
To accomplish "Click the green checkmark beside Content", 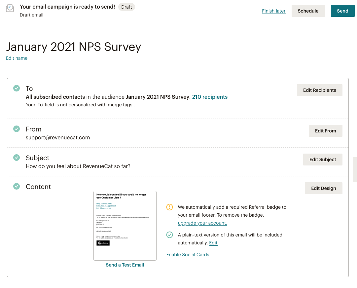I will 17,186.
